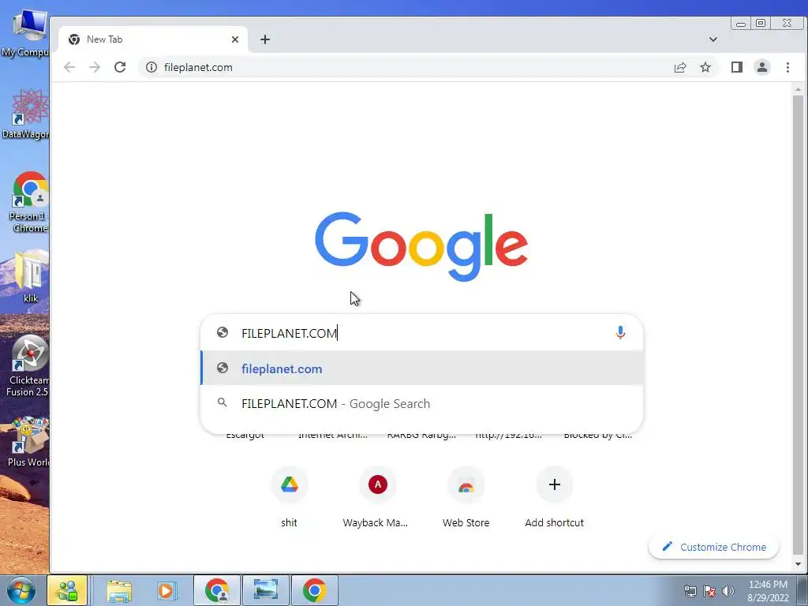Share this page icon

coord(680,68)
